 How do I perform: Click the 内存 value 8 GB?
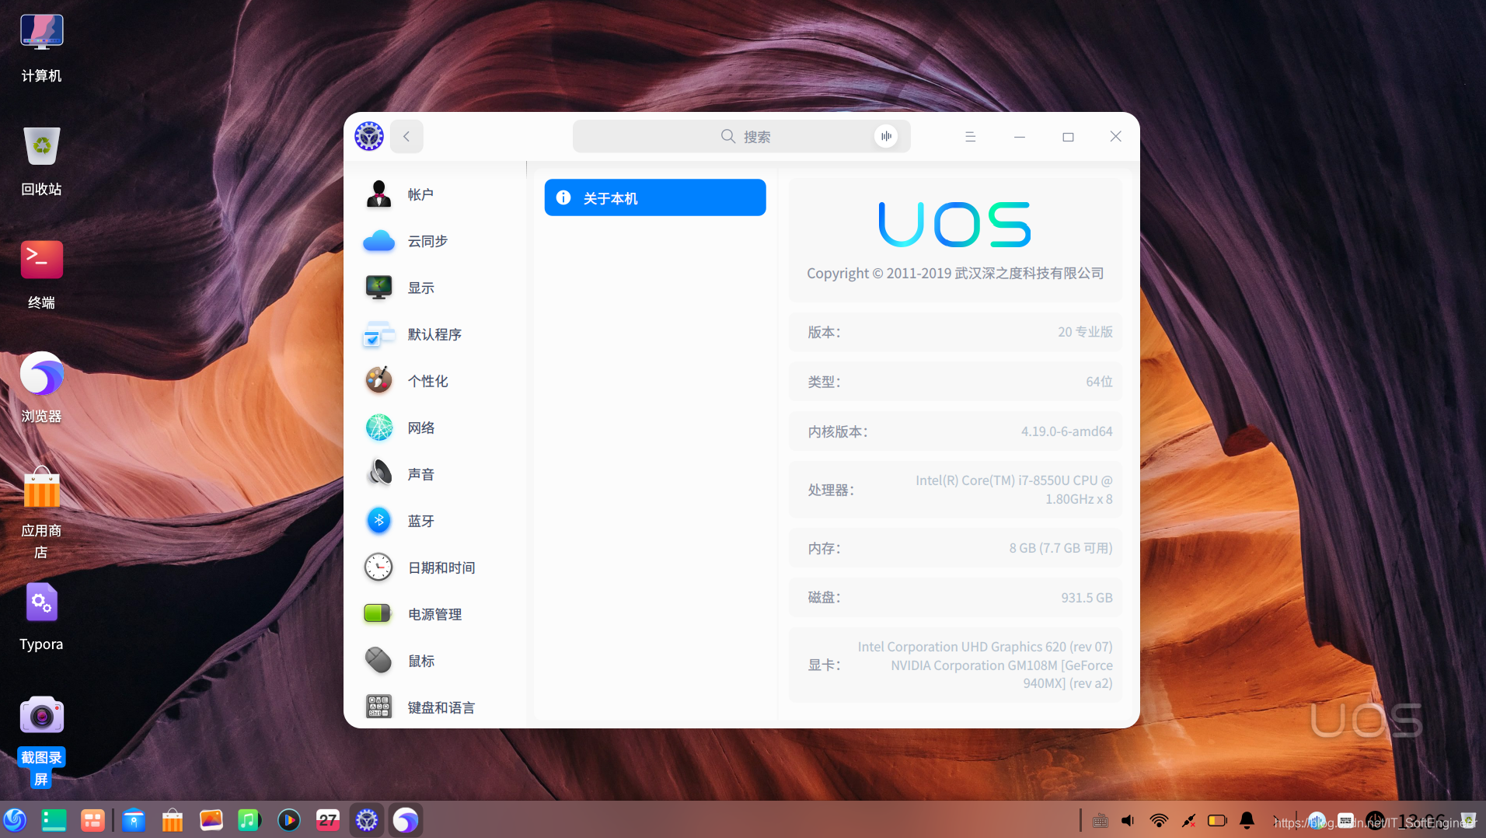[1061, 548]
